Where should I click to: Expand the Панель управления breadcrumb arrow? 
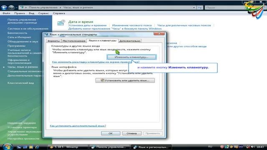pos(60,7)
